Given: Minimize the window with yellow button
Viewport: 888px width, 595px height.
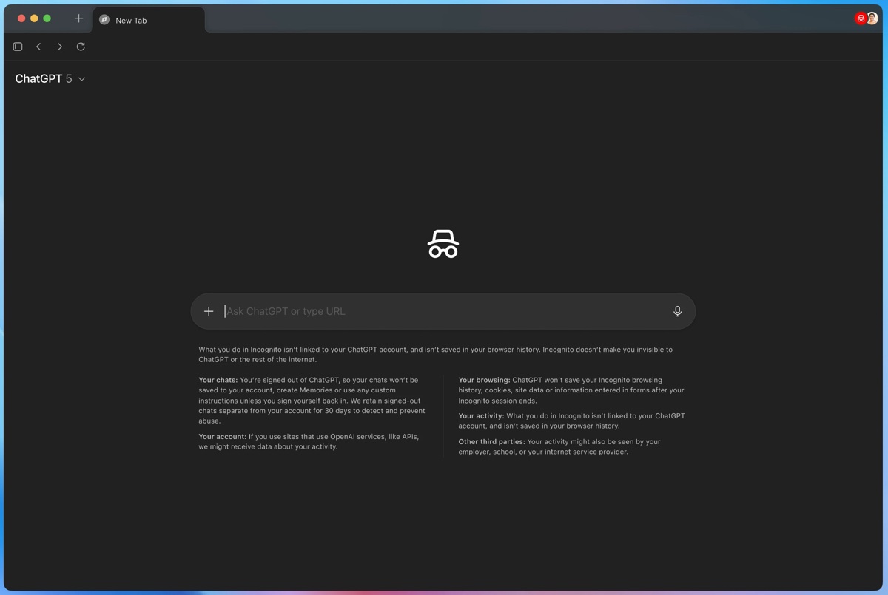Looking at the screenshot, I should [34, 18].
